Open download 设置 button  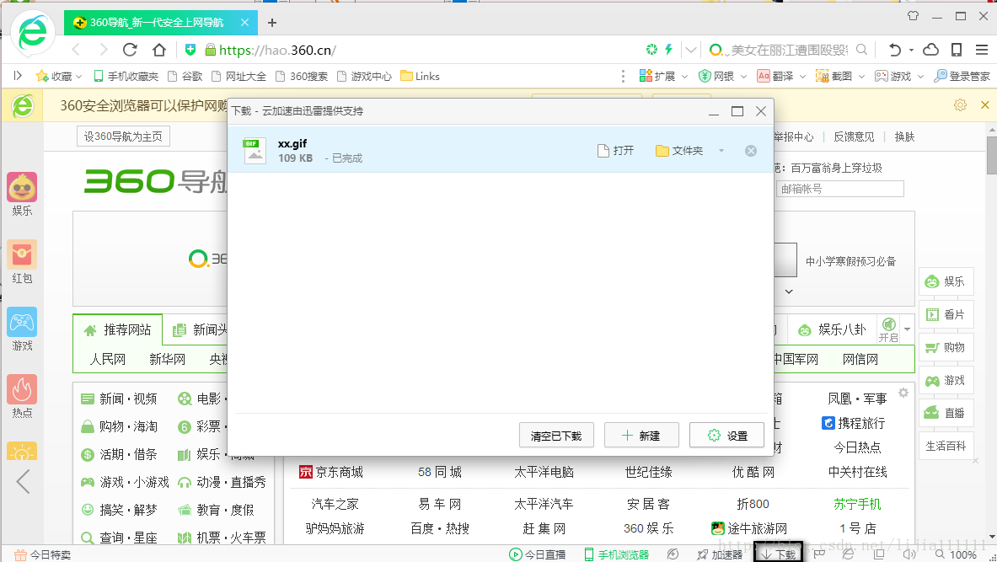pyautogui.click(x=726, y=436)
